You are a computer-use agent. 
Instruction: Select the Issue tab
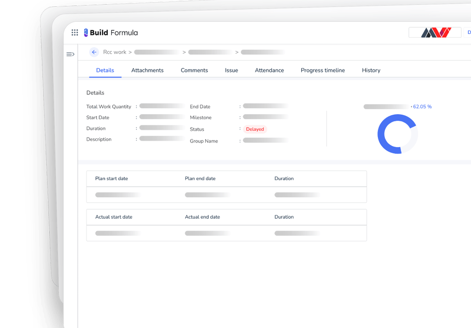coord(231,70)
